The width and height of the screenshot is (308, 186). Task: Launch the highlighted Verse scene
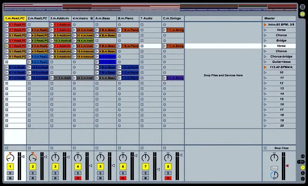[x=265, y=46]
